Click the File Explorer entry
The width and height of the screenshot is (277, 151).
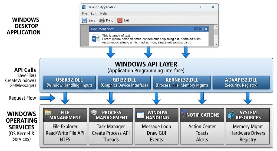65,126
